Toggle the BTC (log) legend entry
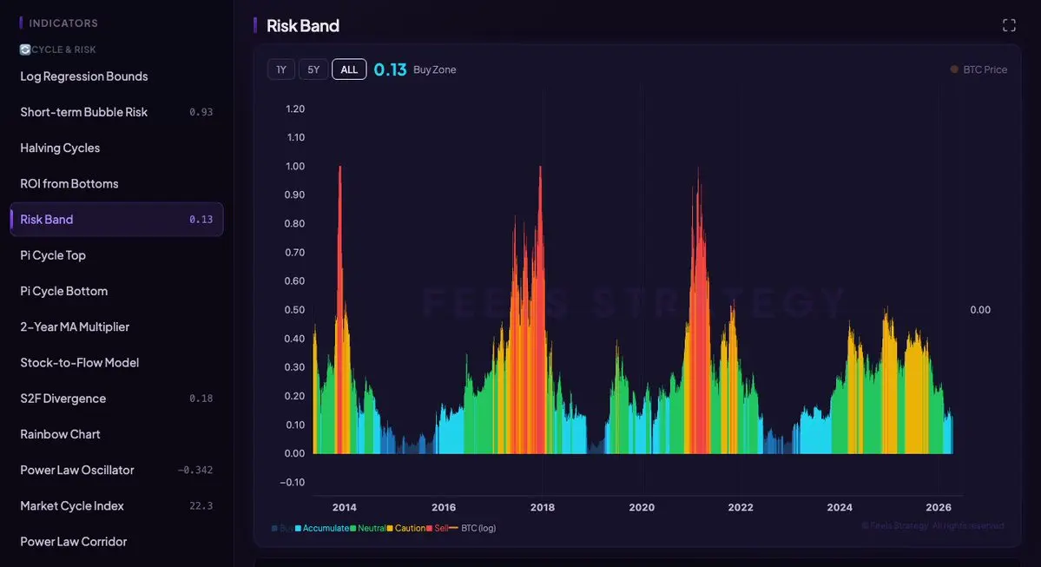Viewport: 1041px width, 567px height. tap(473, 529)
